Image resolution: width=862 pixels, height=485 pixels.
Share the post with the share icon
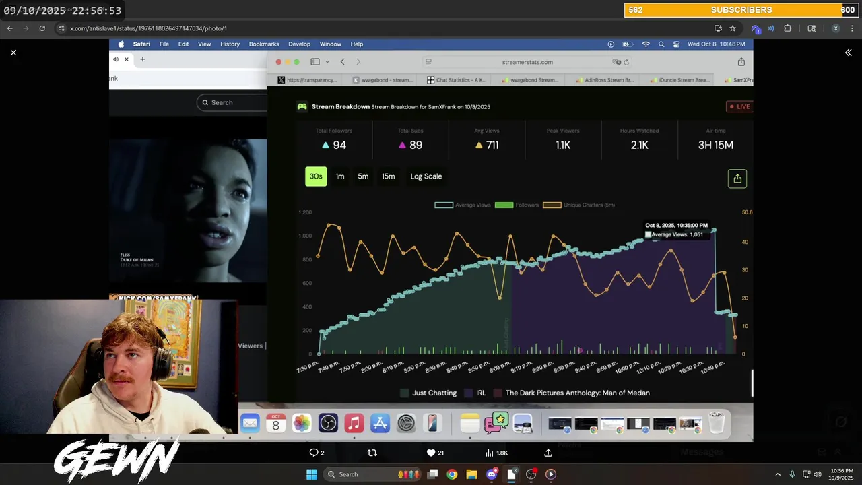coord(548,453)
